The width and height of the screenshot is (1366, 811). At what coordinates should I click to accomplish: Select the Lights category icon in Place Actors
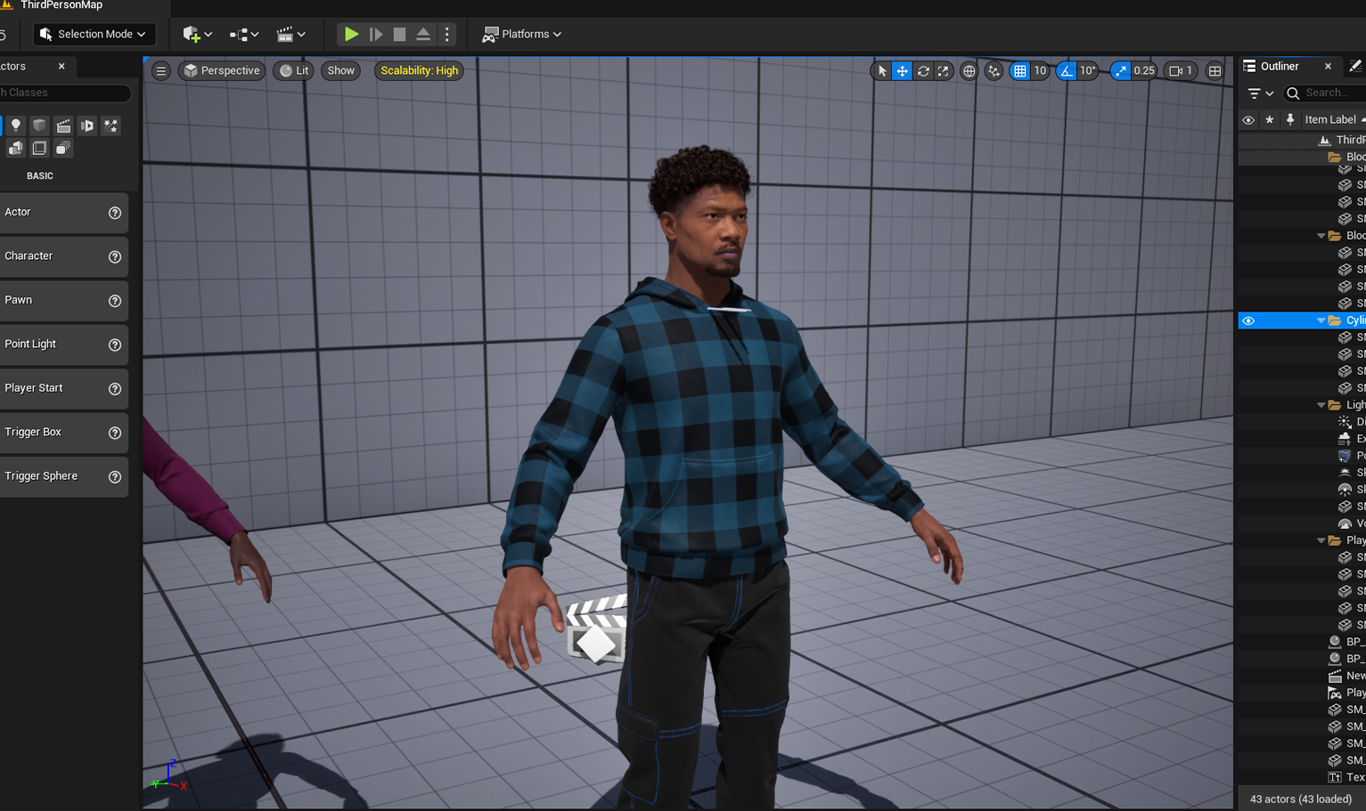pyautogui.click(x=15, y=126)
